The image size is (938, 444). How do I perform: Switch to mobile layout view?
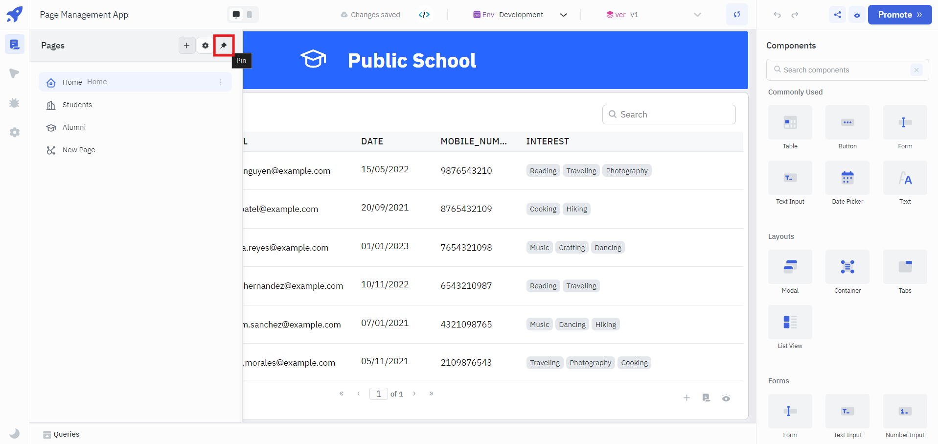point(250,15)
